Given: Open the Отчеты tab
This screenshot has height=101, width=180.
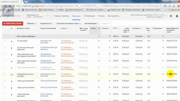Looking at the screenshot, I should tap(101, 16).
